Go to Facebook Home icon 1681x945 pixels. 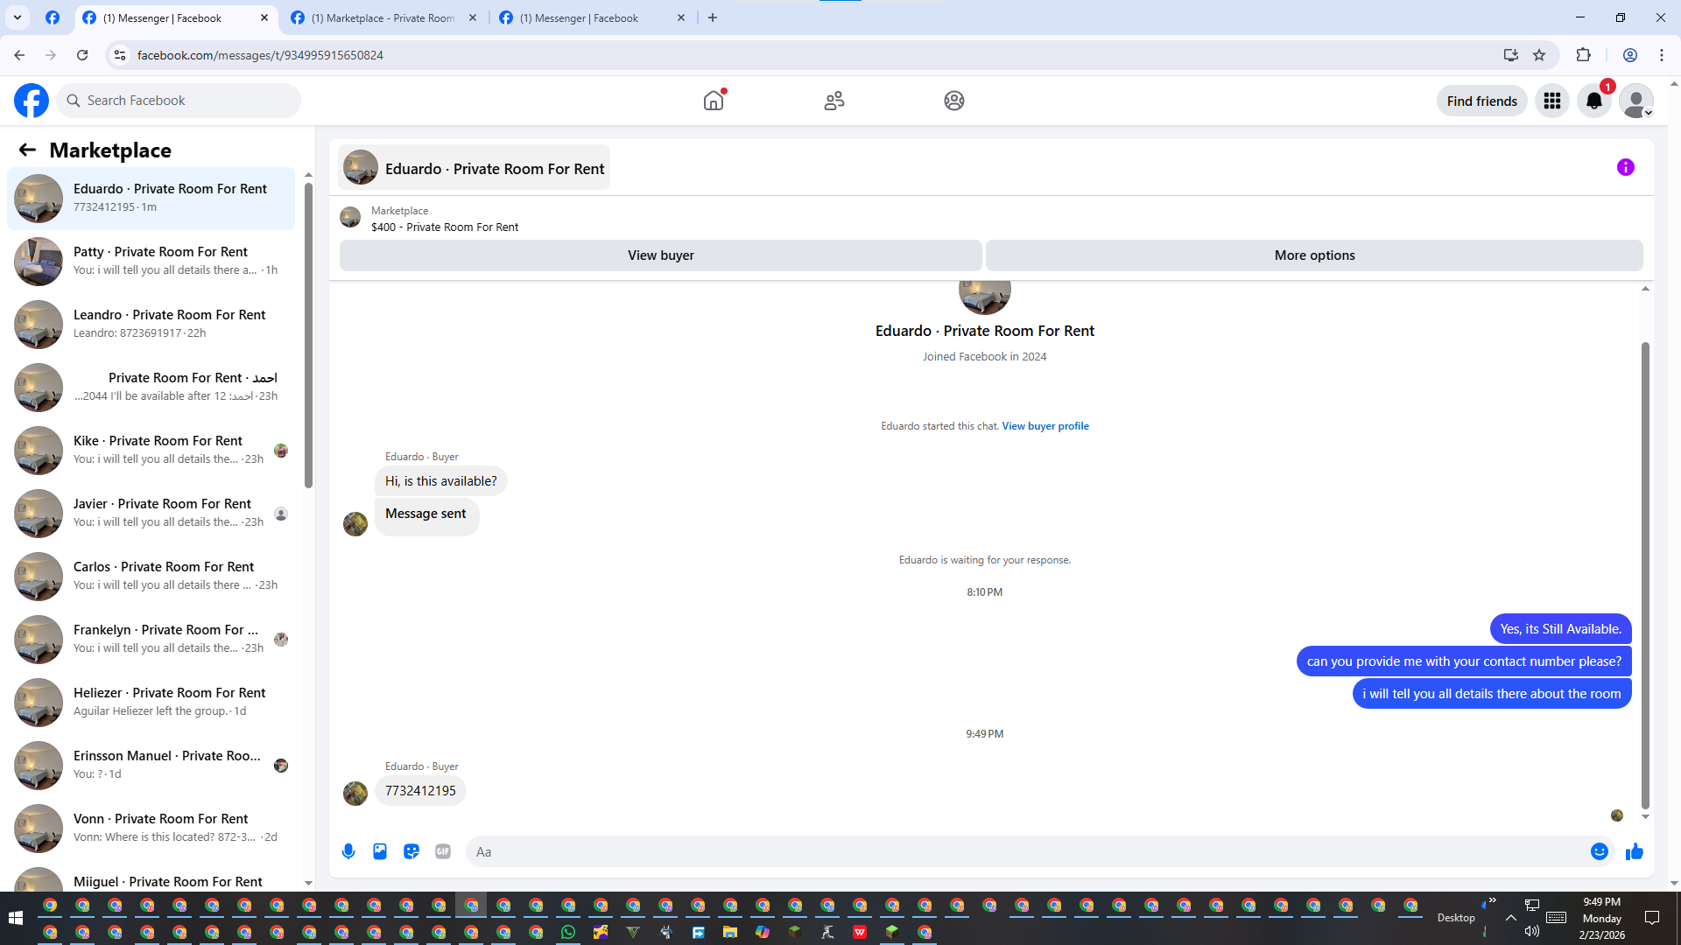[714, 101]
